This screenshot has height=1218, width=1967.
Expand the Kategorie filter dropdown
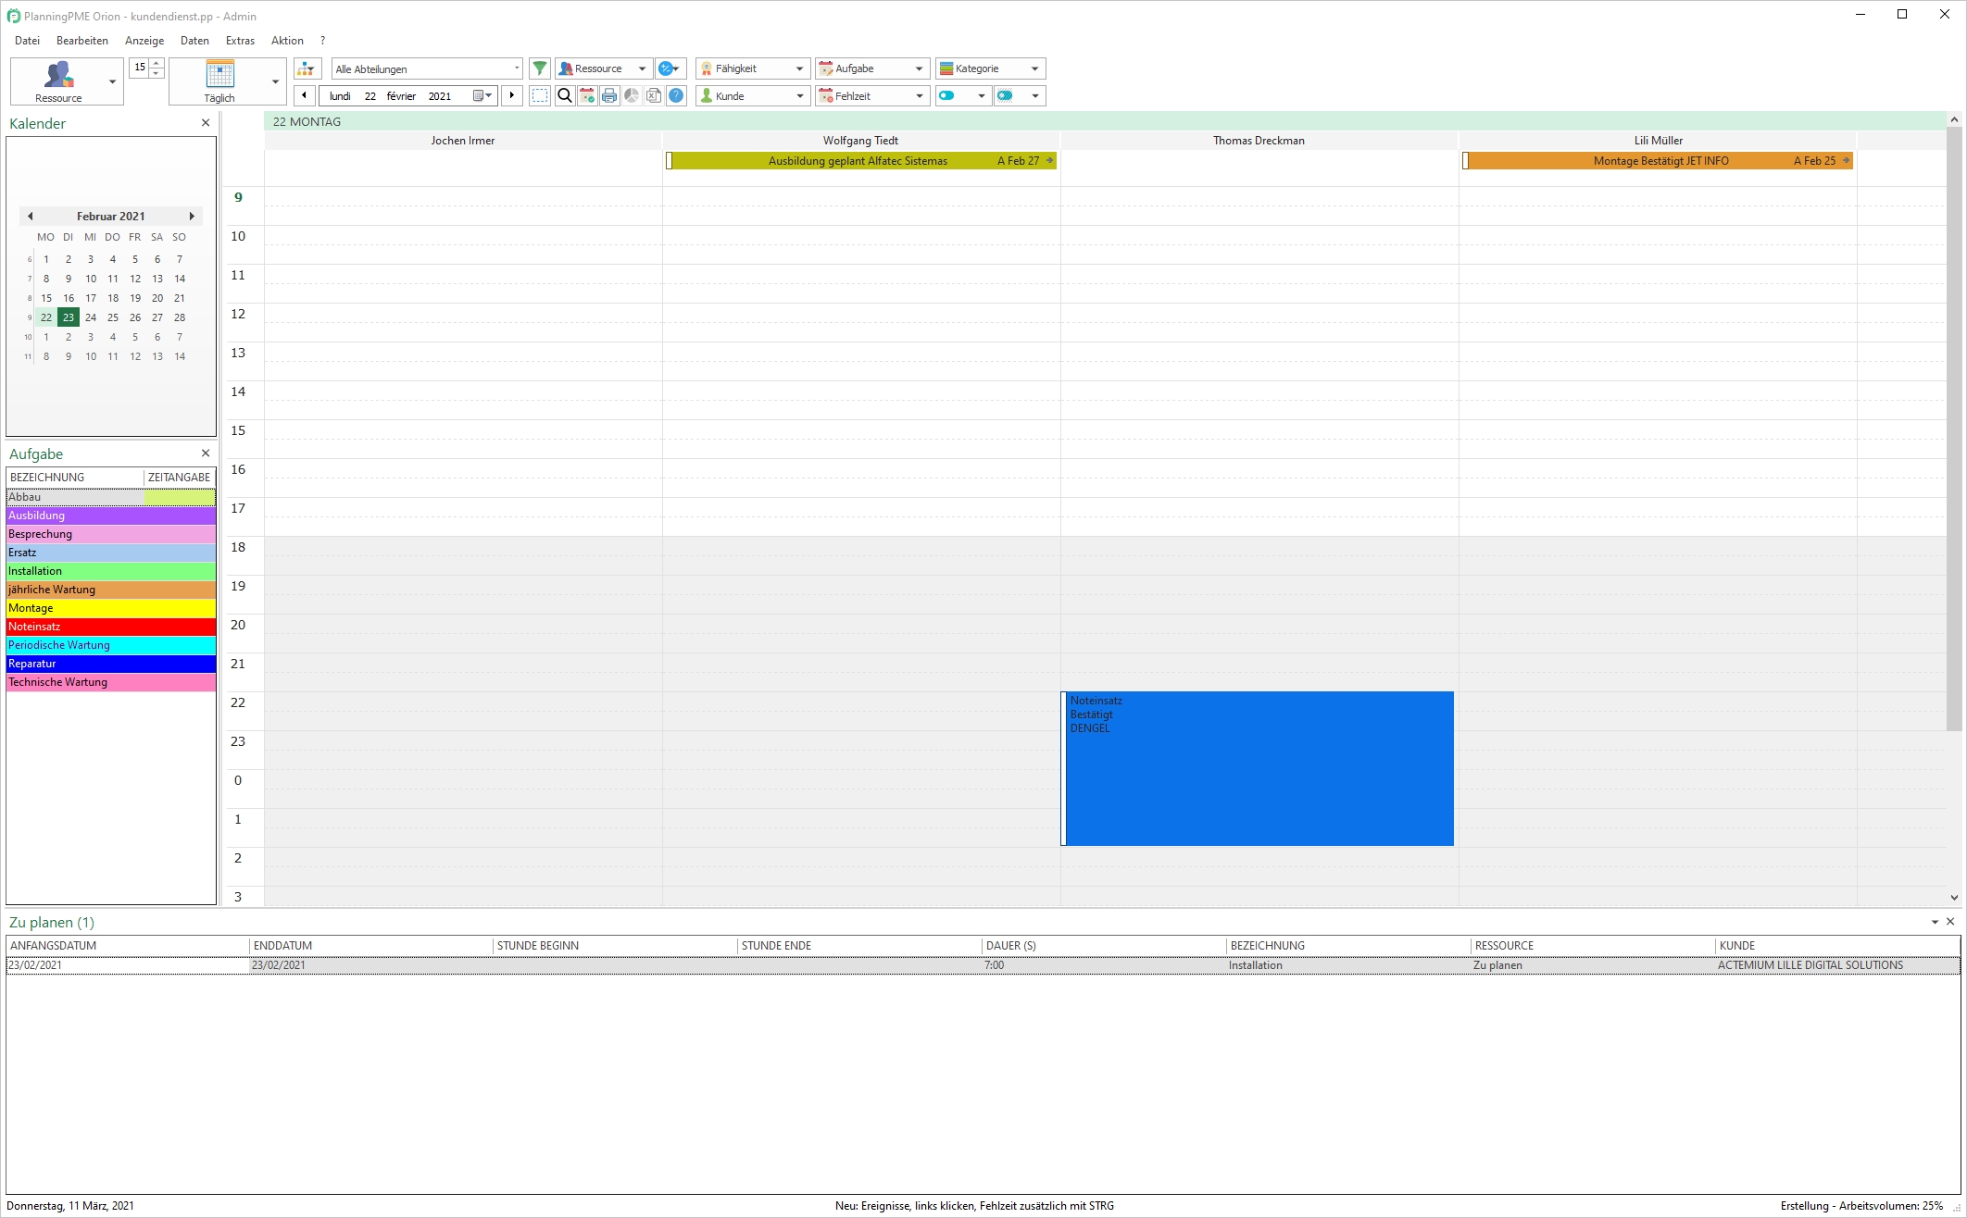pos(1034,68)
